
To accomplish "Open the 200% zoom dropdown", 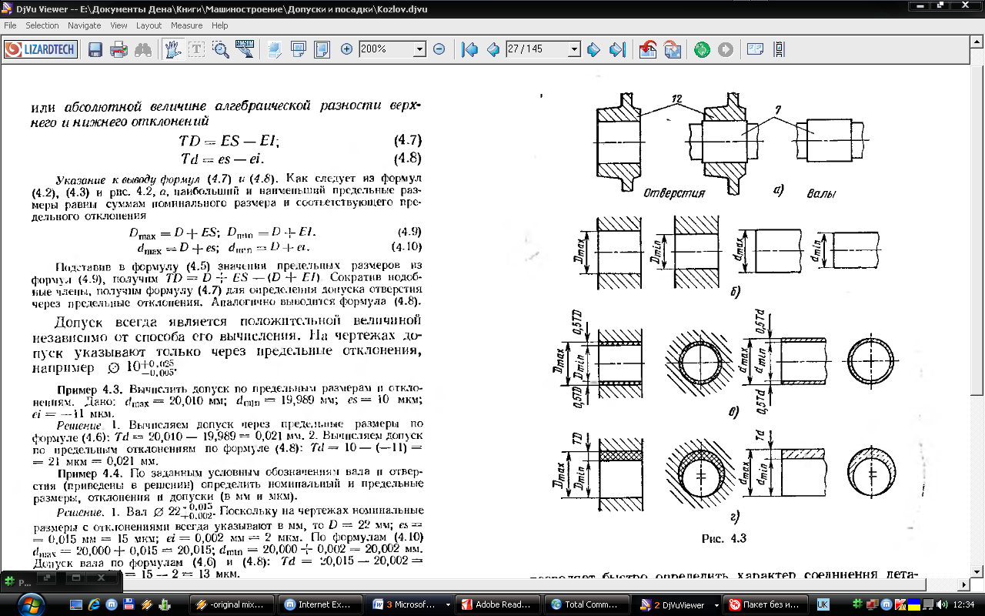I will click(419, 49).
